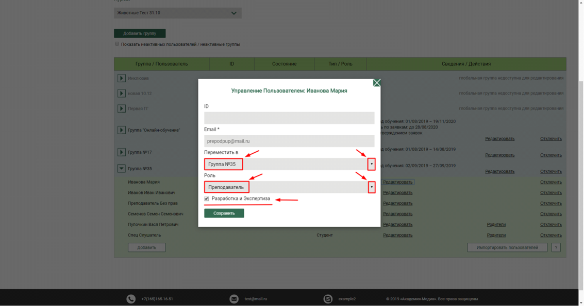Toggle show inactive users/groups checkbox
Viewport: 584px width, 306px height.
pos(117,44)
